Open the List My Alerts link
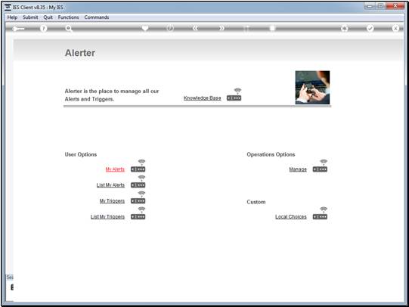Viewport: 409px width, 307px height. 110,185
